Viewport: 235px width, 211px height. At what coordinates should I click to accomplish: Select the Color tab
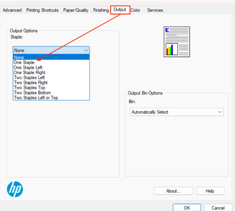[135, 10]
